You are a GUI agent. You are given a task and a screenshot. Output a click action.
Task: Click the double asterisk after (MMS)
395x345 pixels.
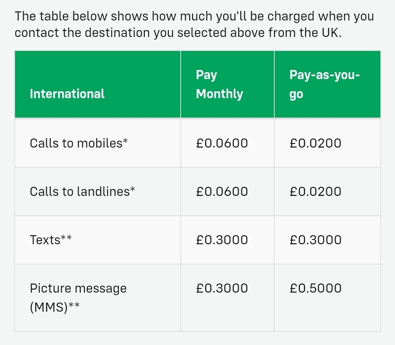coord(74,305)
